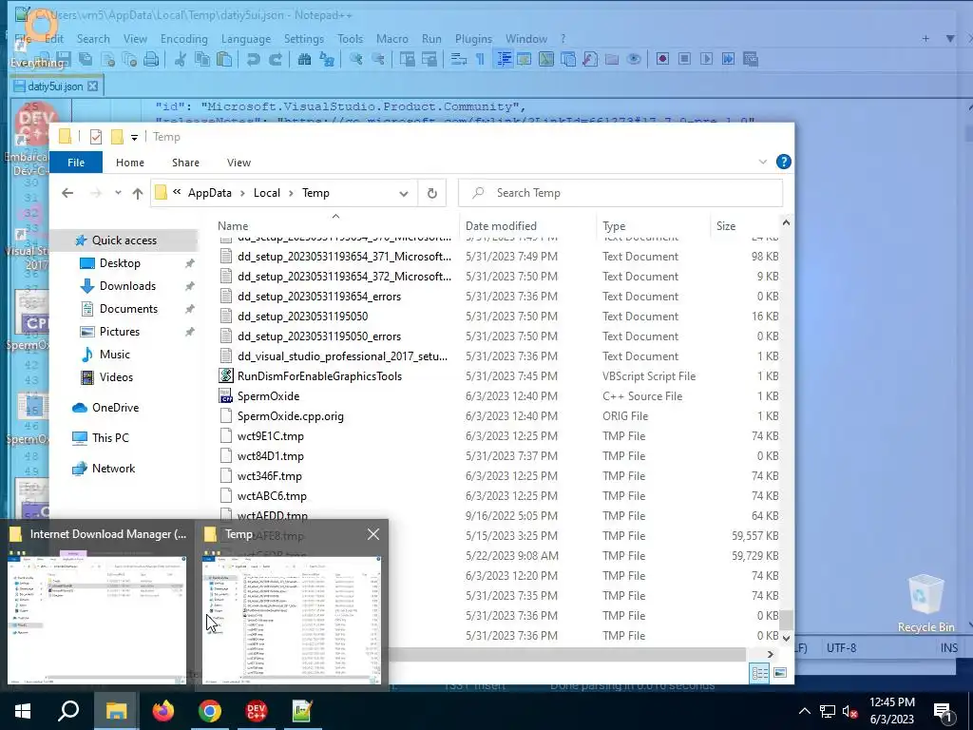Sort files by the Name column header
The image size is (973, 730).
click(x=233, y=226)
